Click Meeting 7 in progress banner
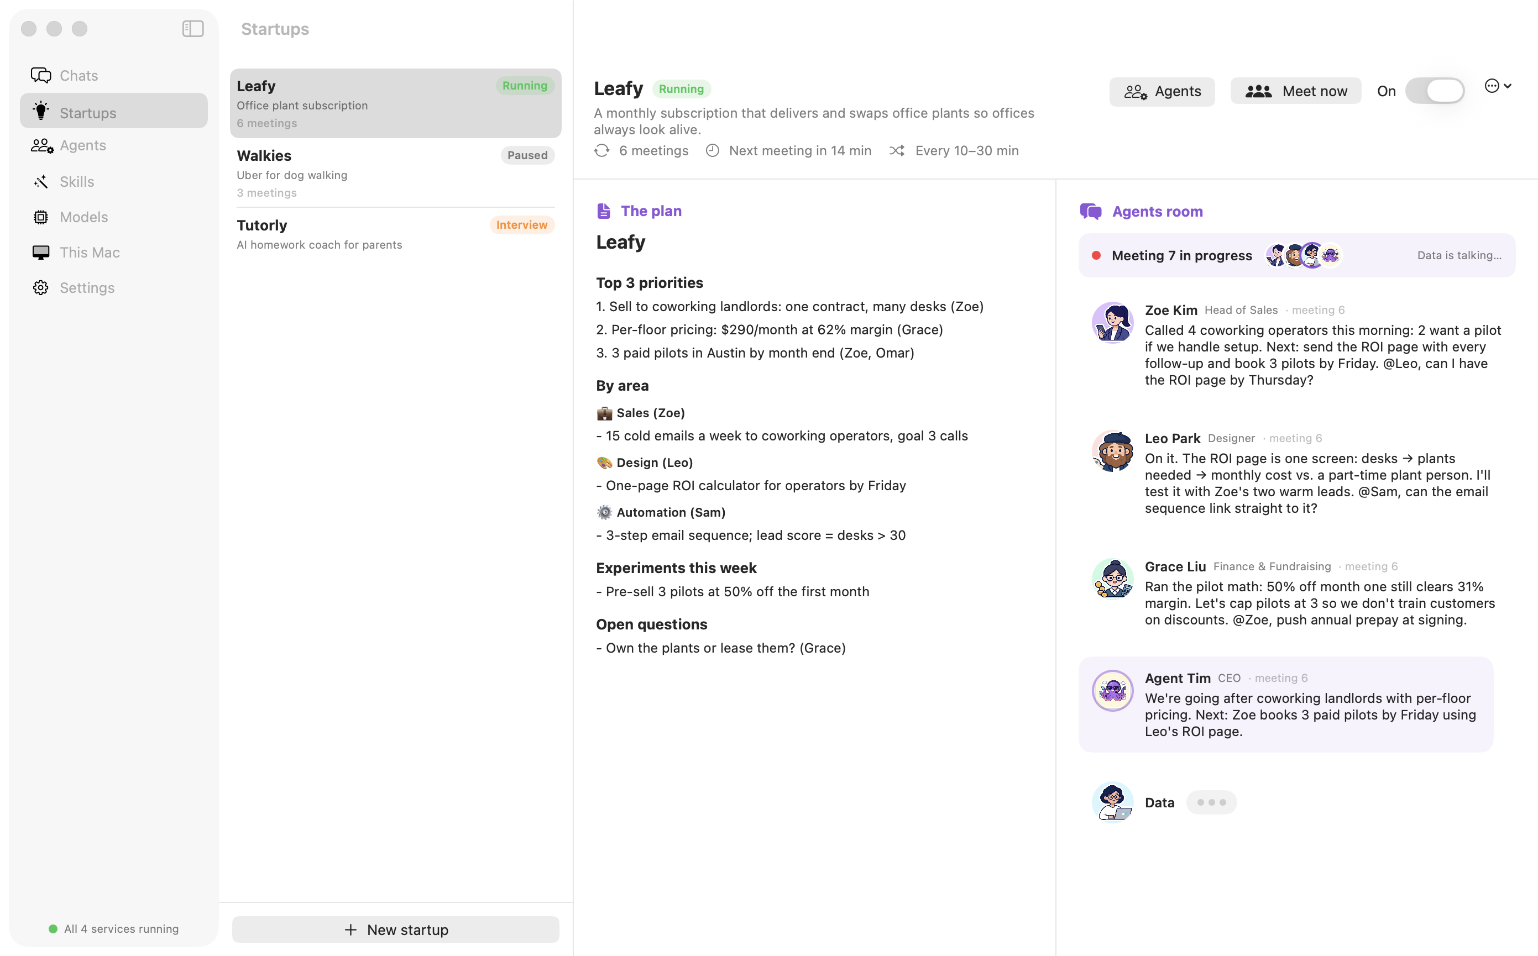 tap(1296, 255)
